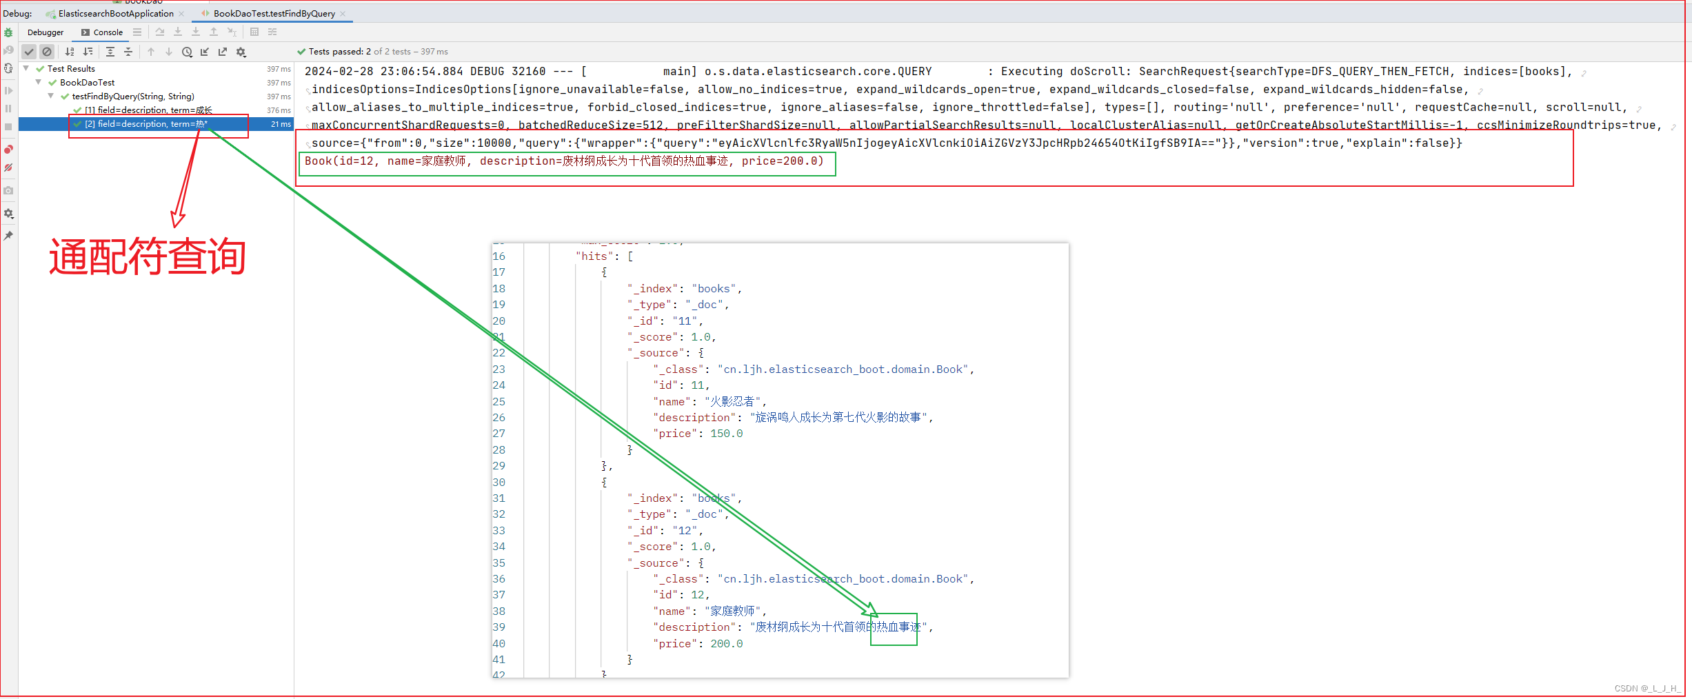Collapse testFindByQuery tree node
This screenshot has width=1692, height=699.
click(x=51, y=96)
